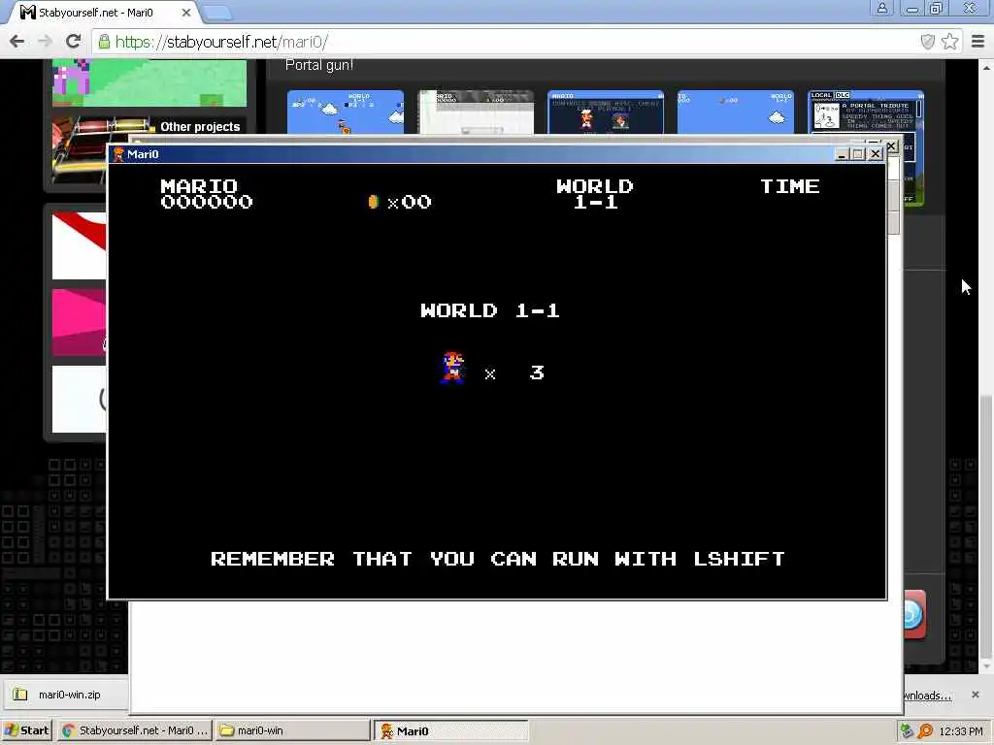Click the browser forward arrow
The width and height of the screenshot is (994, 745).
[x=45, y=42]
